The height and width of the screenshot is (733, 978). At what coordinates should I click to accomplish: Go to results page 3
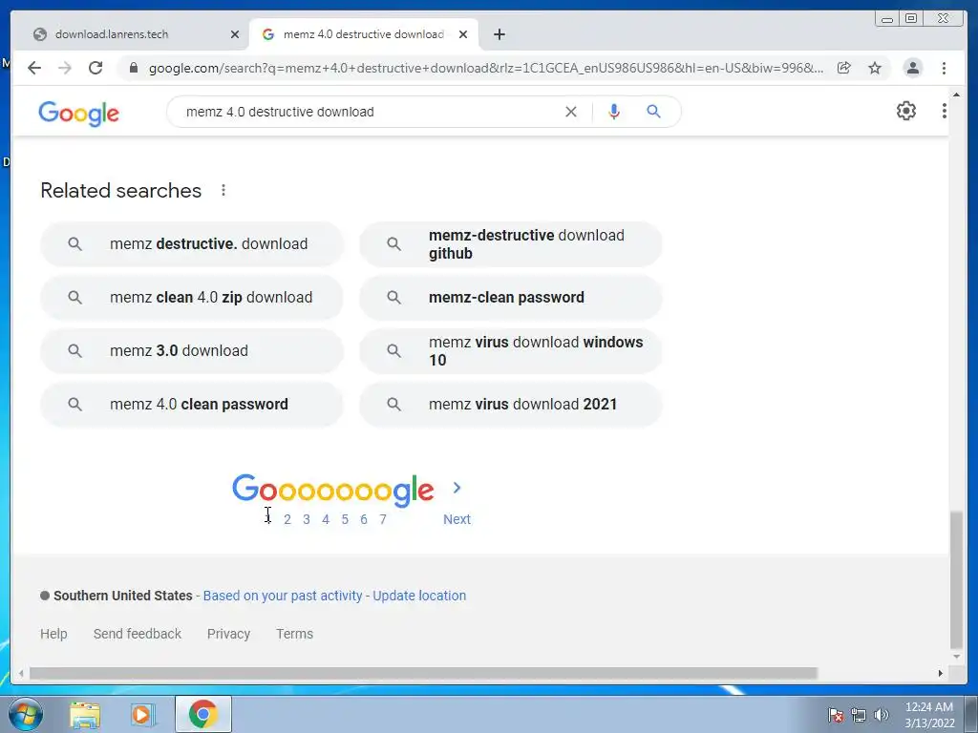click(307, 519)
